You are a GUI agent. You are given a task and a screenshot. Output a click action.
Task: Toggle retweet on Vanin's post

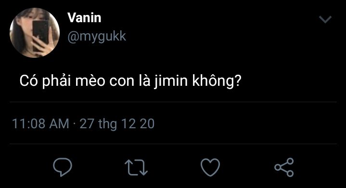pos(136,167)
